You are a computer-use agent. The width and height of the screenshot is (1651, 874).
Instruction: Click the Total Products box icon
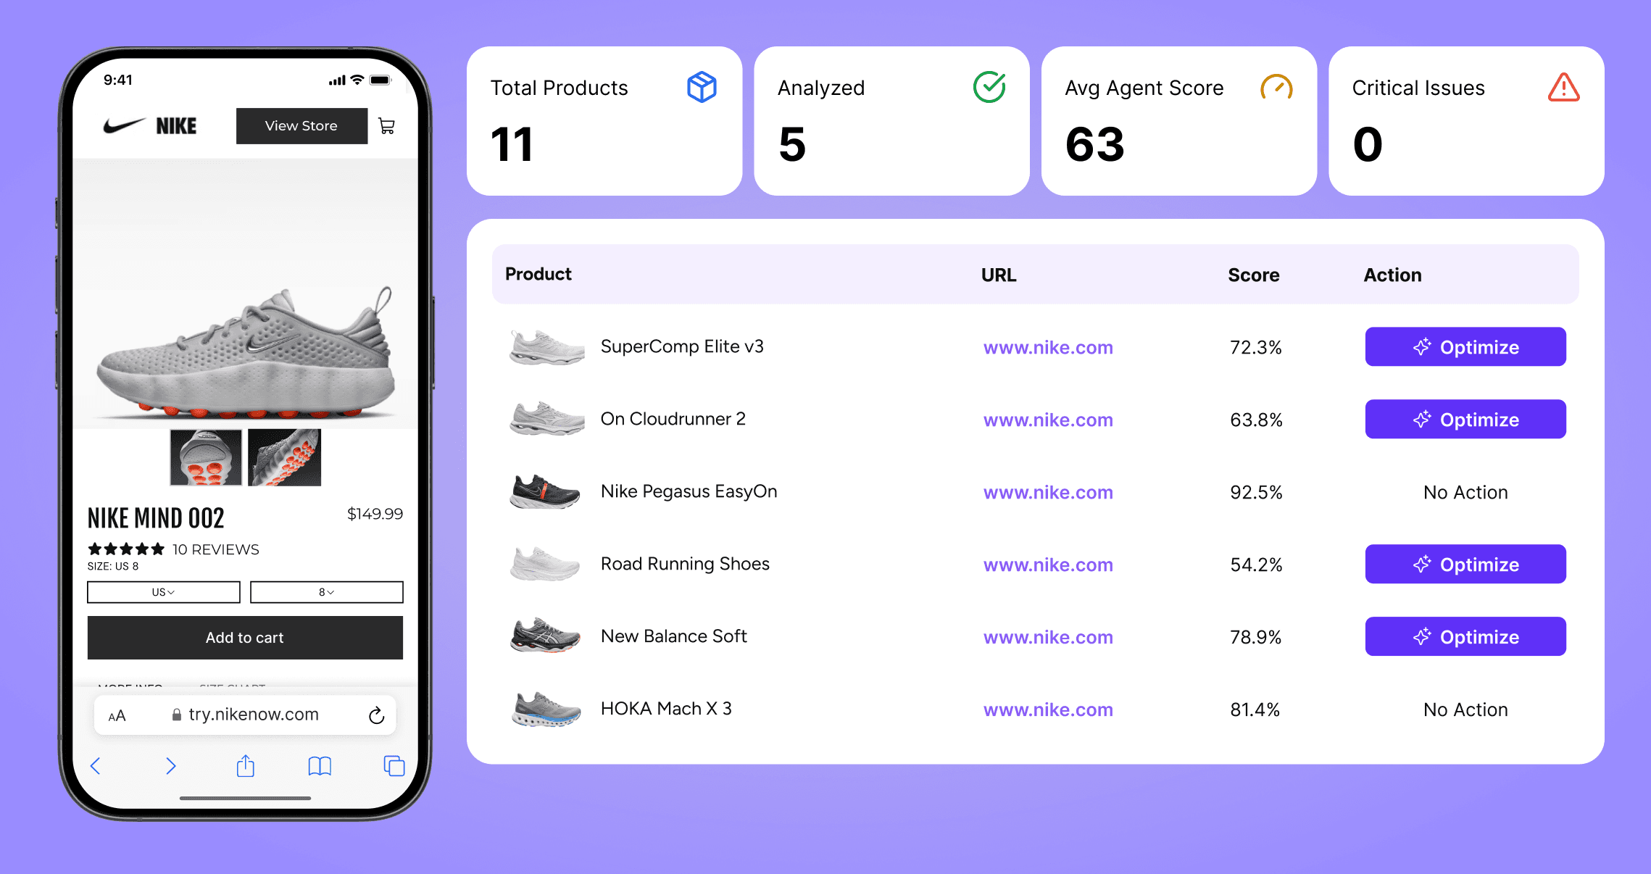pyautogui.click(x=701, y=88)
